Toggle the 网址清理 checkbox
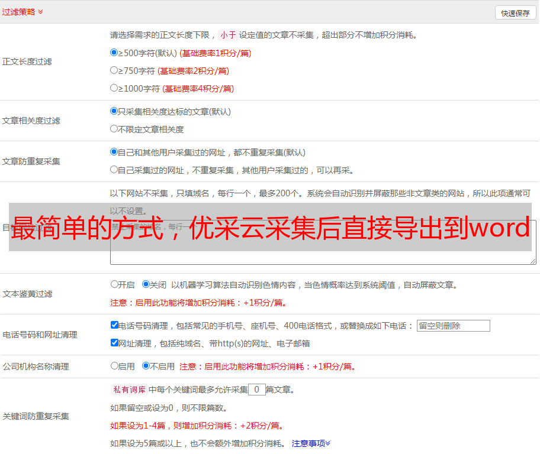Screen dimensions: 540x454 (114, 343)
